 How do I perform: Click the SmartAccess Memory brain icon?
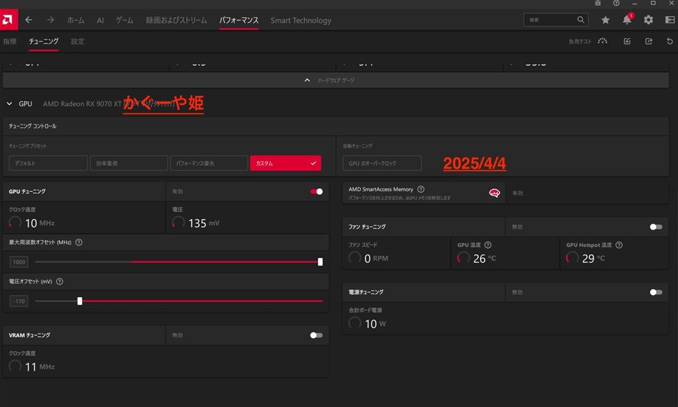(494, 193)
